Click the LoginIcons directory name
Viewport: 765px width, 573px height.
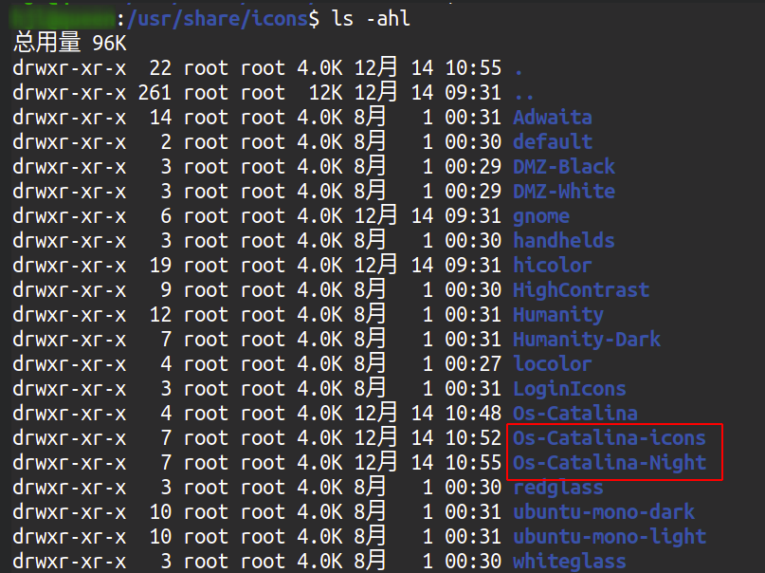point(570,389)
